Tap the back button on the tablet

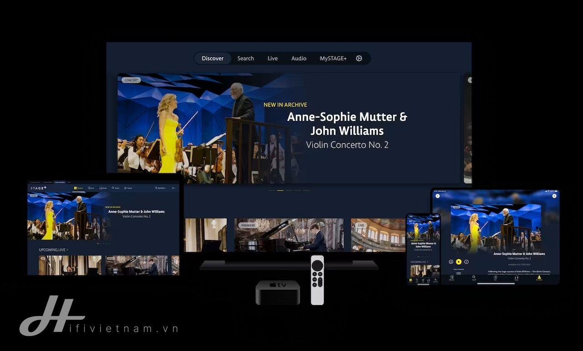[438, 196]
